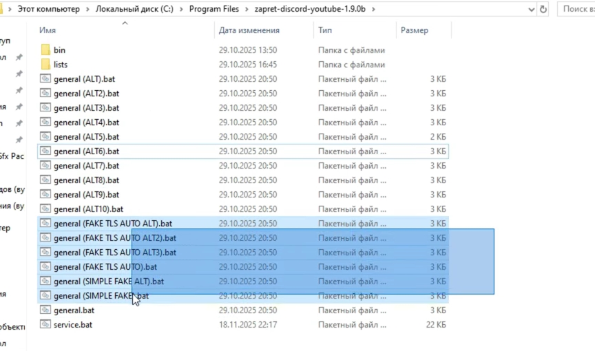Screen dimensions: 595x351
Task: Click the batch icon of general (ALT3).bat
Action: [45, 107]
